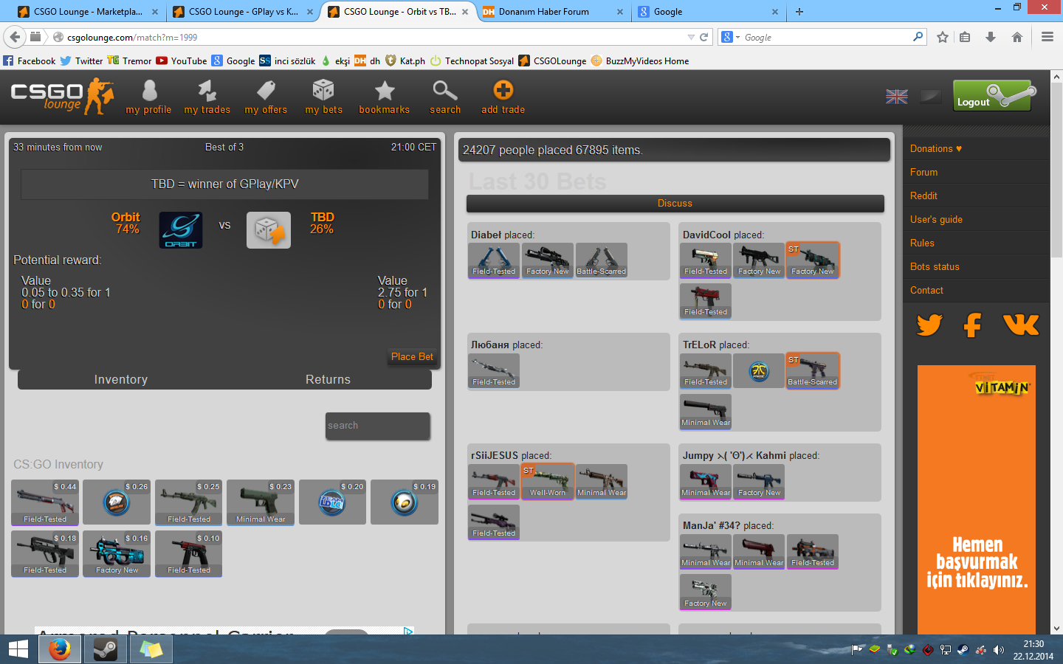Viewport: 1063px width, 664px height.
Task: Select the $0.23 Minimal Wear pistol item
Action: coord(261,502)
